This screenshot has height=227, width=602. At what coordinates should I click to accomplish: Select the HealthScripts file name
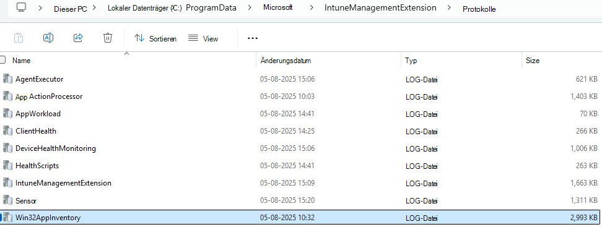(37, 166)
